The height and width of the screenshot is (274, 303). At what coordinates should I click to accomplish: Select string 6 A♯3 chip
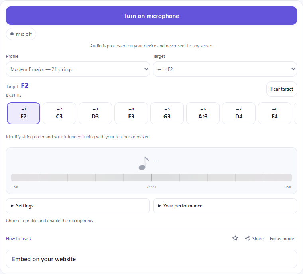(203, 113)
